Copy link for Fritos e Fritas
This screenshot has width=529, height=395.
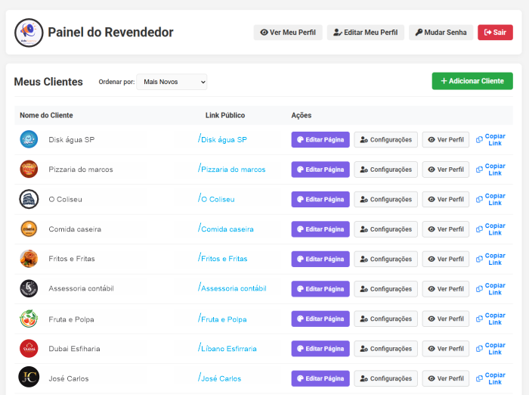tap(491, 259)
